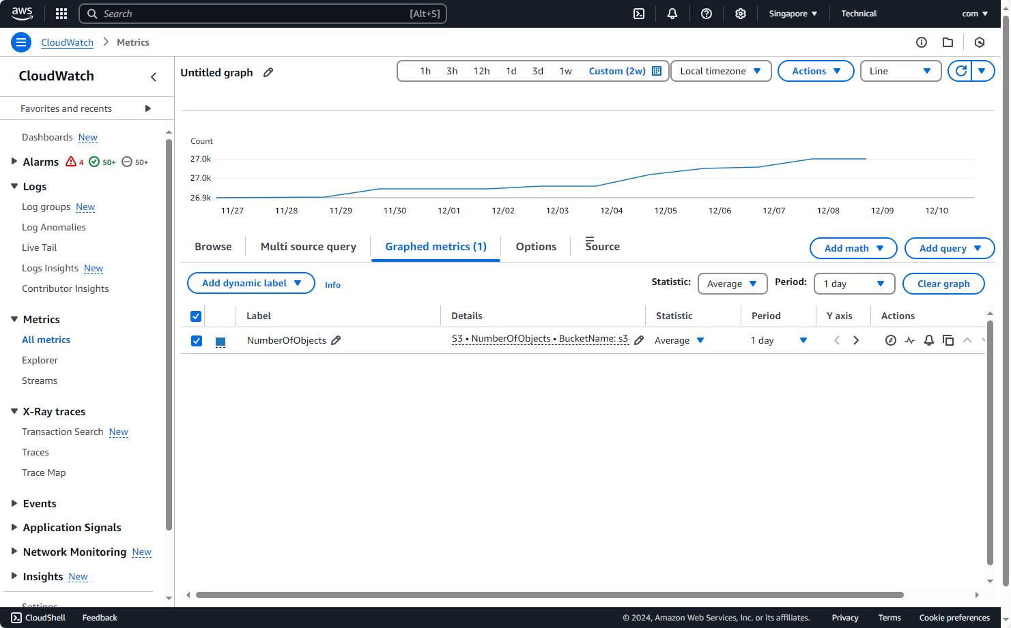The height and width of the screenshot is (628, 1011).
Task: Open the AWS home logo
Action: pos(22,13)
